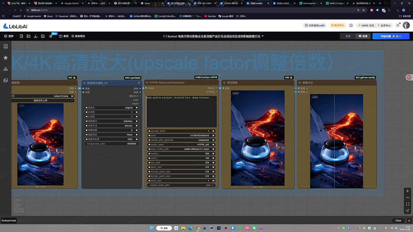Open ChatGPT bookmark
Viewport: 413px width, 232px height.
pos(15,16)
